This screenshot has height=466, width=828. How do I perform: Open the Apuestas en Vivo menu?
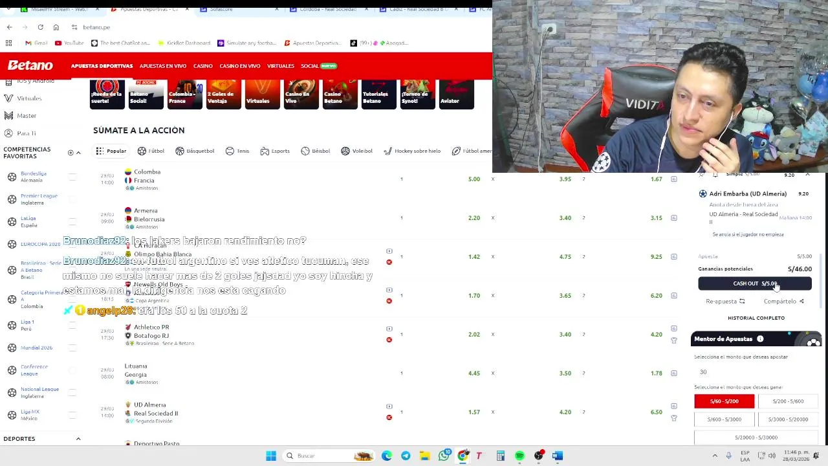(162, 66)
